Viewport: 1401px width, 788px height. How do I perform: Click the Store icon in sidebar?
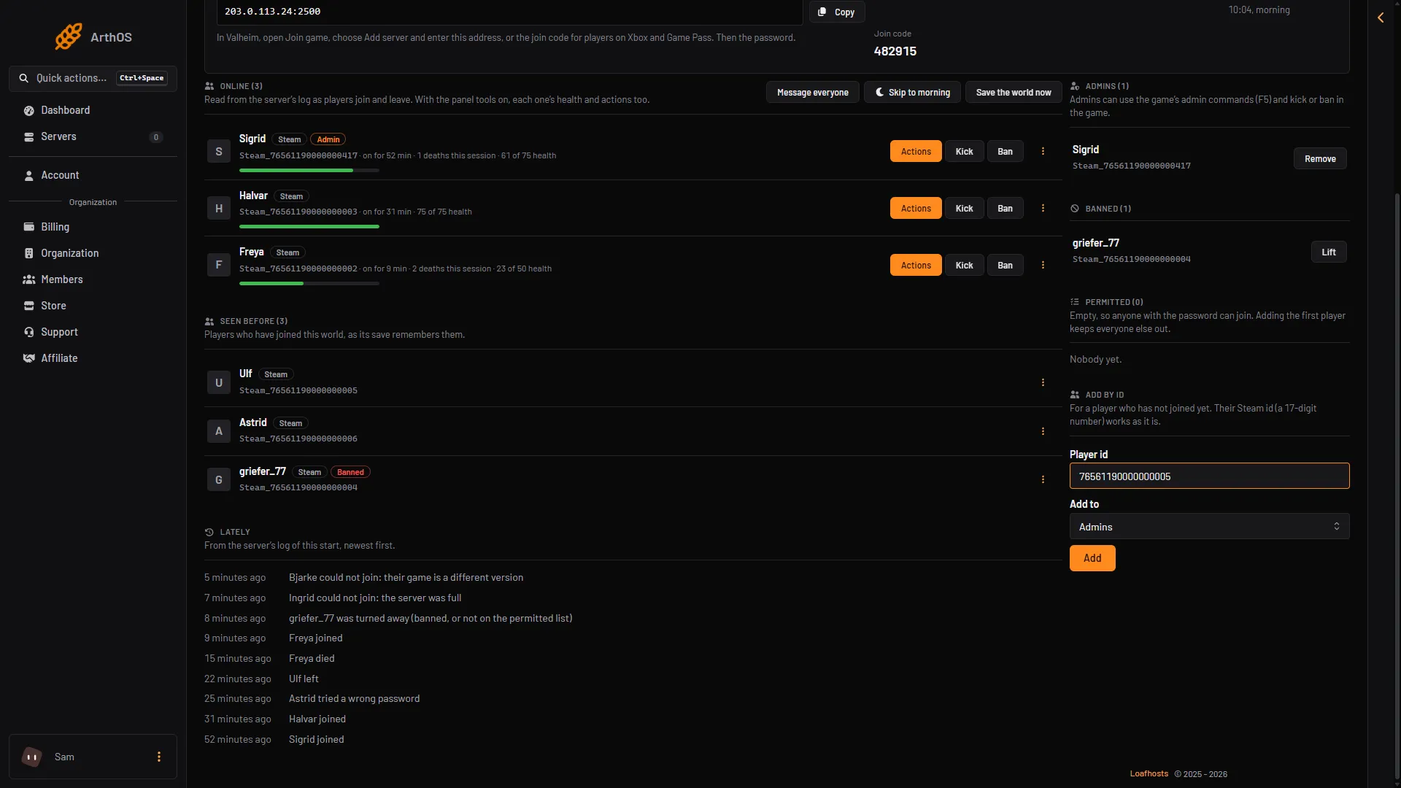coord(29,306)
